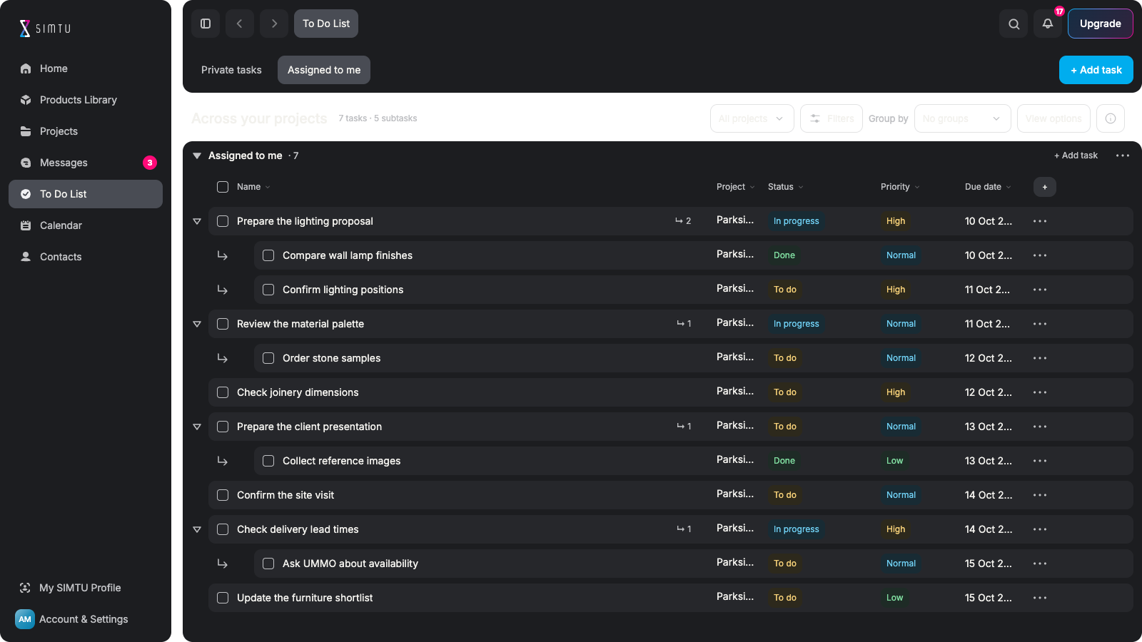Screen dimensions: 1142x642
Task: Open more options for Collect reference images
Action: tap(1040, 461)
